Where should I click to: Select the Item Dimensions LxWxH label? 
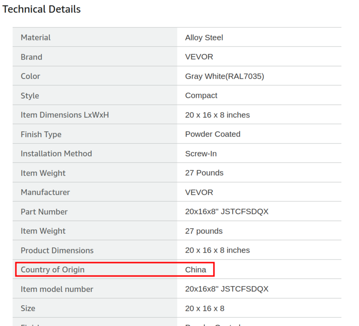click(65, 115)
